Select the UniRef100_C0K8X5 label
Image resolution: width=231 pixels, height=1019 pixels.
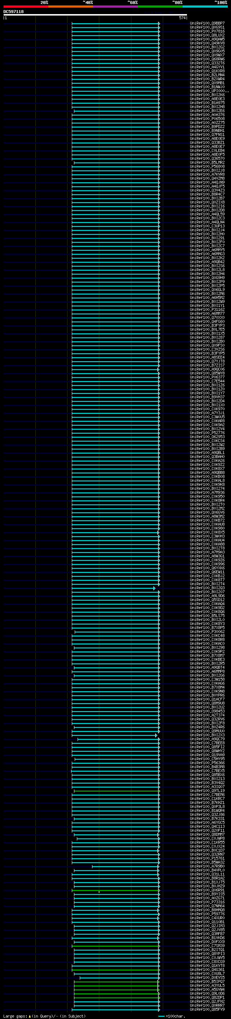(207, 532)
